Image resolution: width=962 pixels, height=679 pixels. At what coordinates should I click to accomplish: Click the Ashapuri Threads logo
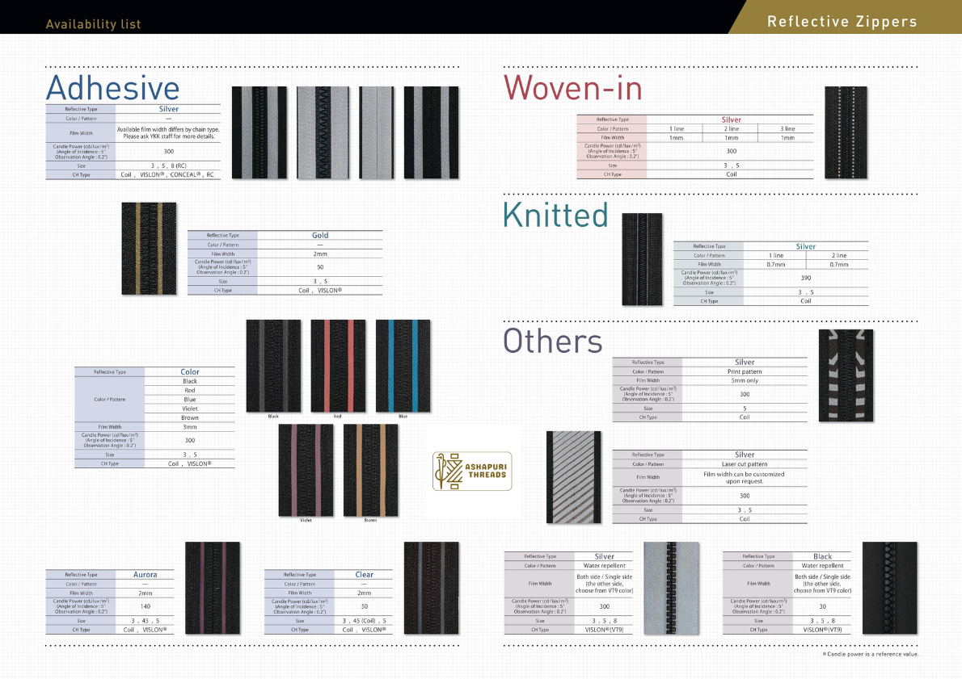pos(471,470)
